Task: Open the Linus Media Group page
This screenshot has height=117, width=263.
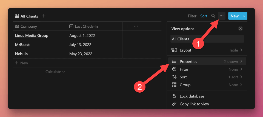Action: pos(32,36)
